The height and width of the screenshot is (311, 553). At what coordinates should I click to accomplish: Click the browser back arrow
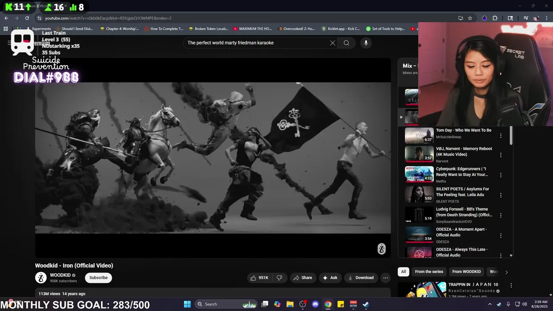coord(6,18)
